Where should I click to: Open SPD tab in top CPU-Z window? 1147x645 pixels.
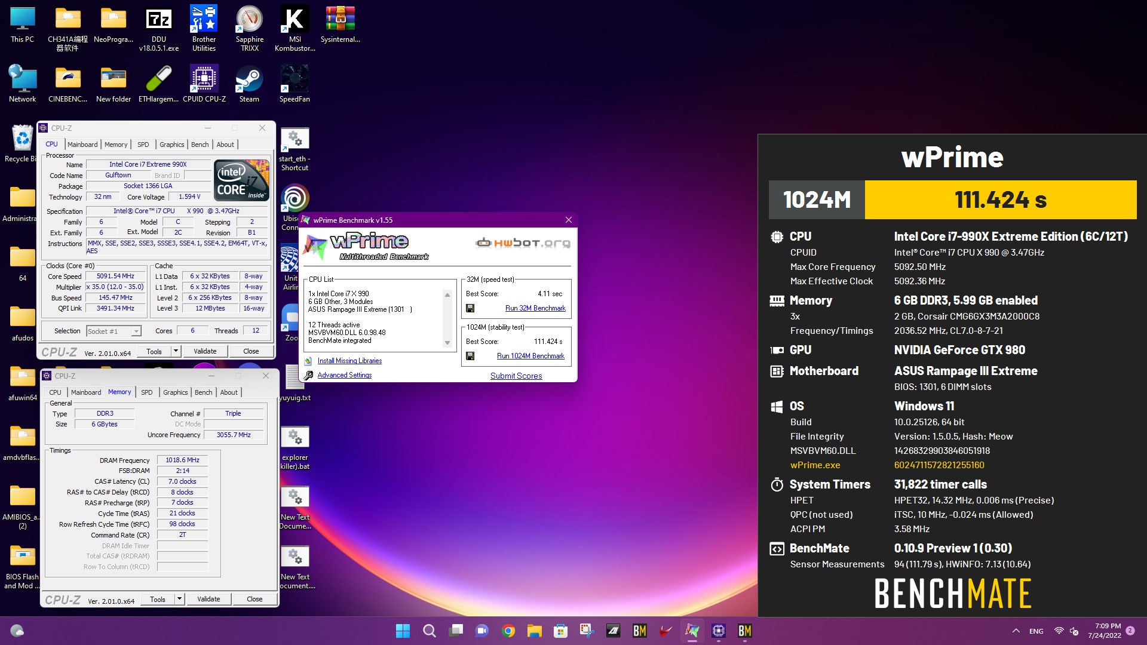click(x=143, y=145)
